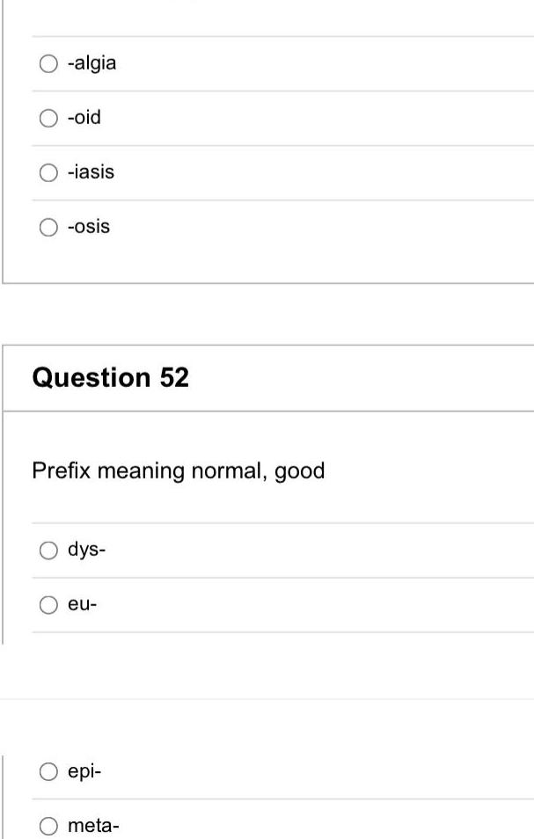This screenshot has height=839, width=534.
Task: Pick the meta- radio option
Action: click(x=48, y=826)
